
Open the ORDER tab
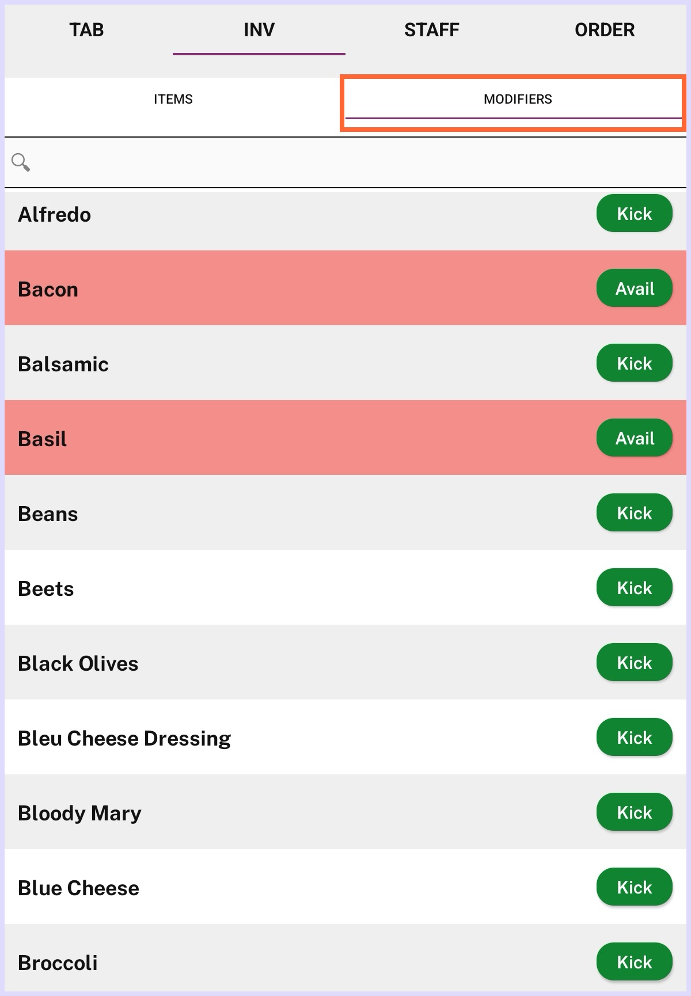click(x=605, y=30)
